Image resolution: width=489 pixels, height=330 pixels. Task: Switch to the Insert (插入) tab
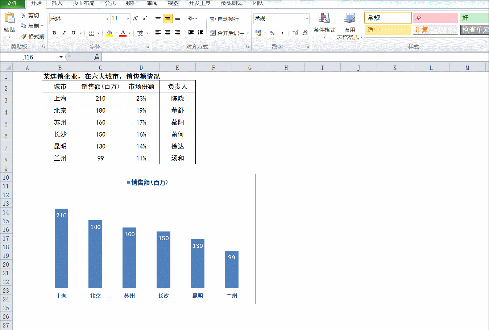(x=57, y=3)
